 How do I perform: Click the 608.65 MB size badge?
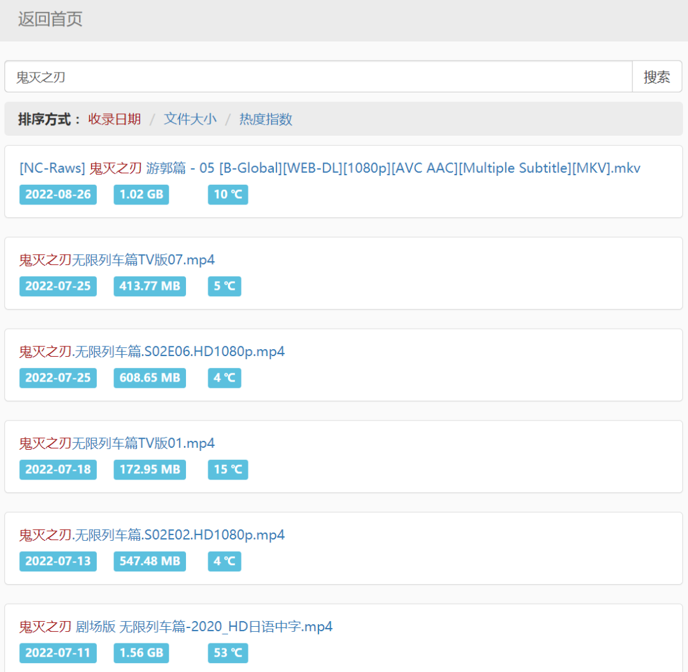150,378
